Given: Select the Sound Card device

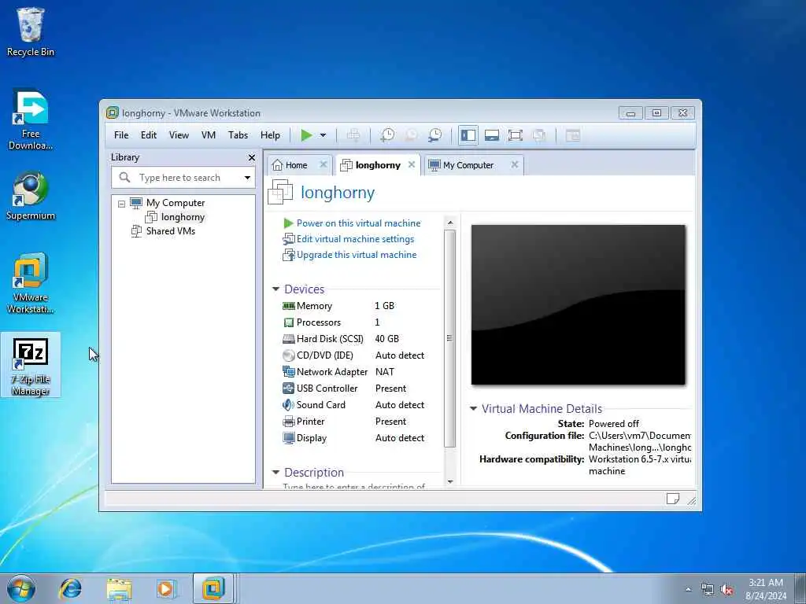Looking at the screenshot, I should [355, 405].
